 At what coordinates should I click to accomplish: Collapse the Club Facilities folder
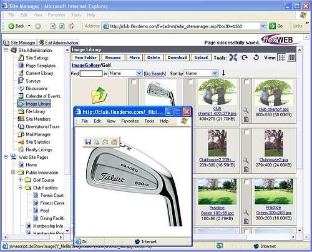[21, 188]
